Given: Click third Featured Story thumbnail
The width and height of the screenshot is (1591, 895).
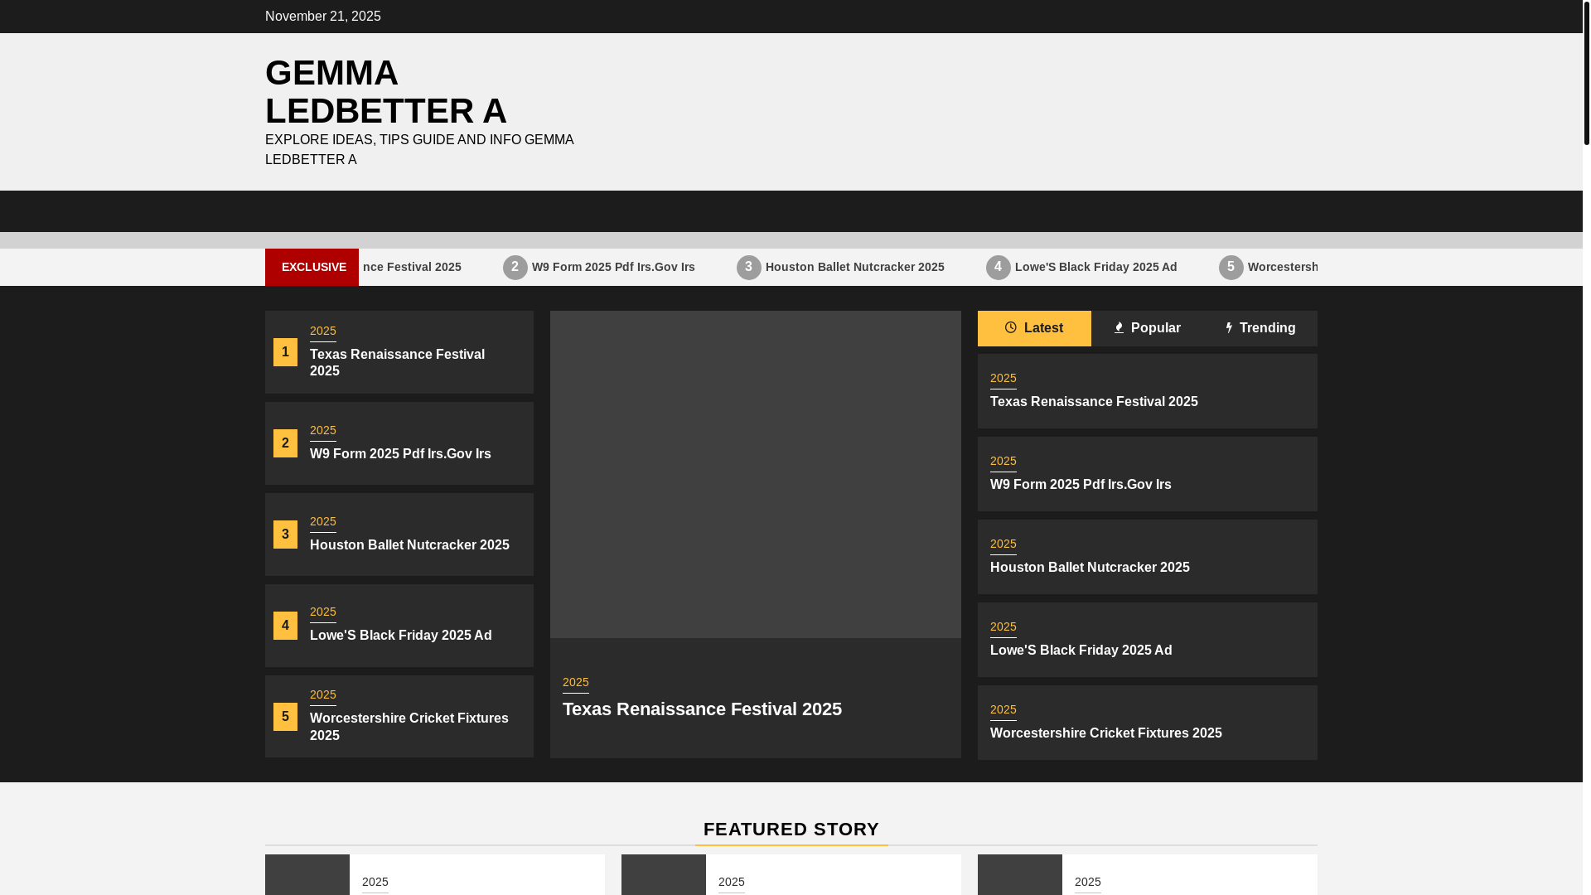Looking at the screenshot, I should pos(1020,875).
